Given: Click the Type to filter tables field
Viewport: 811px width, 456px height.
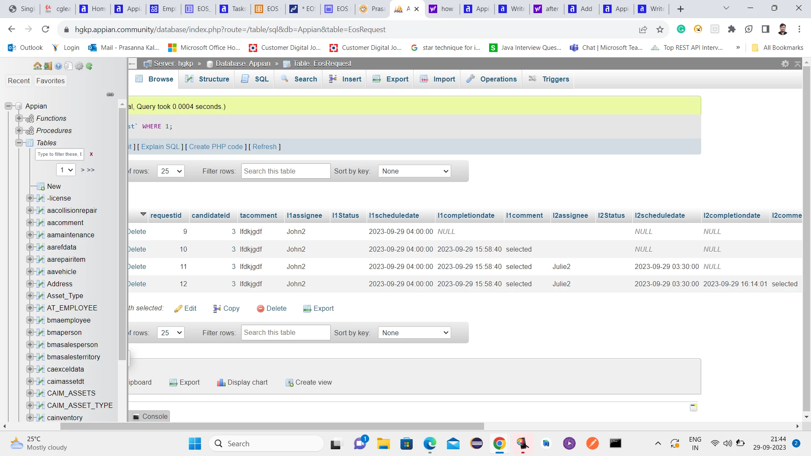Looking at the screenshot, I should (60, 155).
